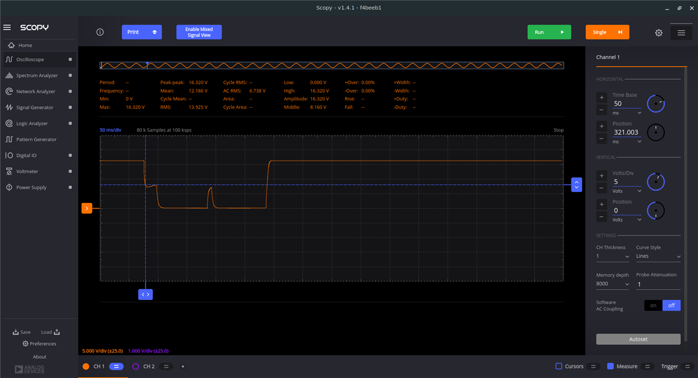The image size is (698, 378).
Task: Add a new channel with plus icon
Action: click(183, 367)
